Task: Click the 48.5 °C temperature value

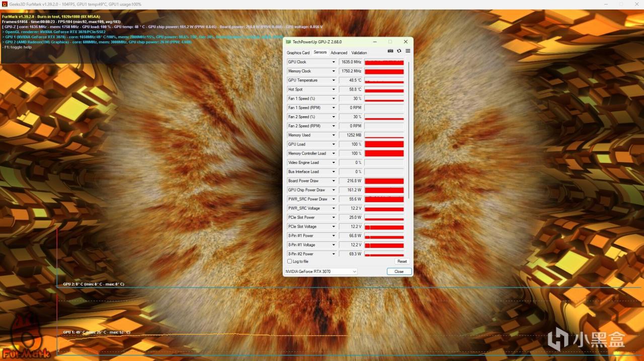Action: (351, 80)
